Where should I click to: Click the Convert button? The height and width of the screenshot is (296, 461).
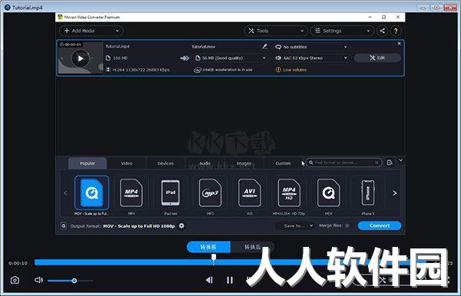pos(380,225)
